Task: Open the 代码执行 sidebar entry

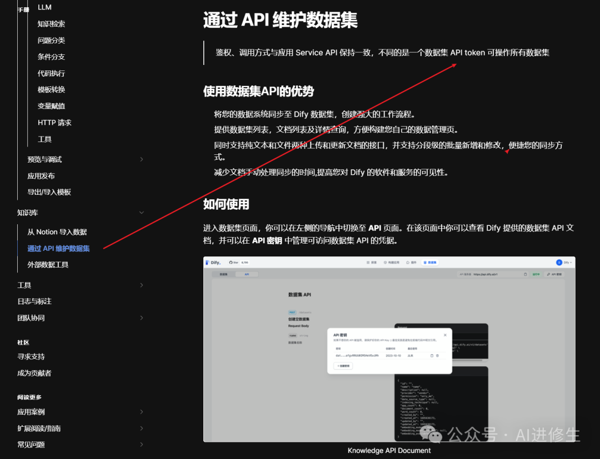Action: pos(51,73)
